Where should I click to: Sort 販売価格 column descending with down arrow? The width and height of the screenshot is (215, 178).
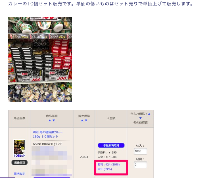pyautogui.click(x=86, y=120)
